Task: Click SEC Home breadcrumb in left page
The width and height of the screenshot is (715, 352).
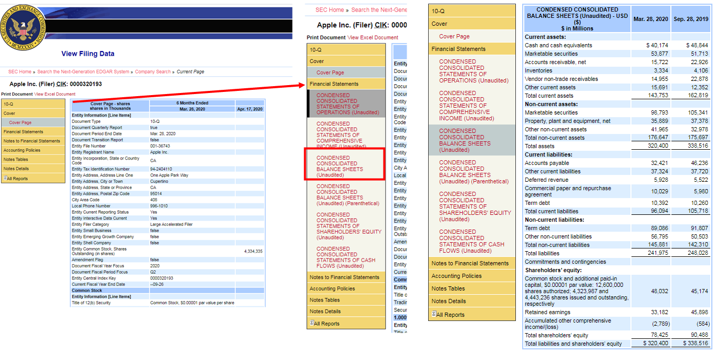Action: (20, 71)
